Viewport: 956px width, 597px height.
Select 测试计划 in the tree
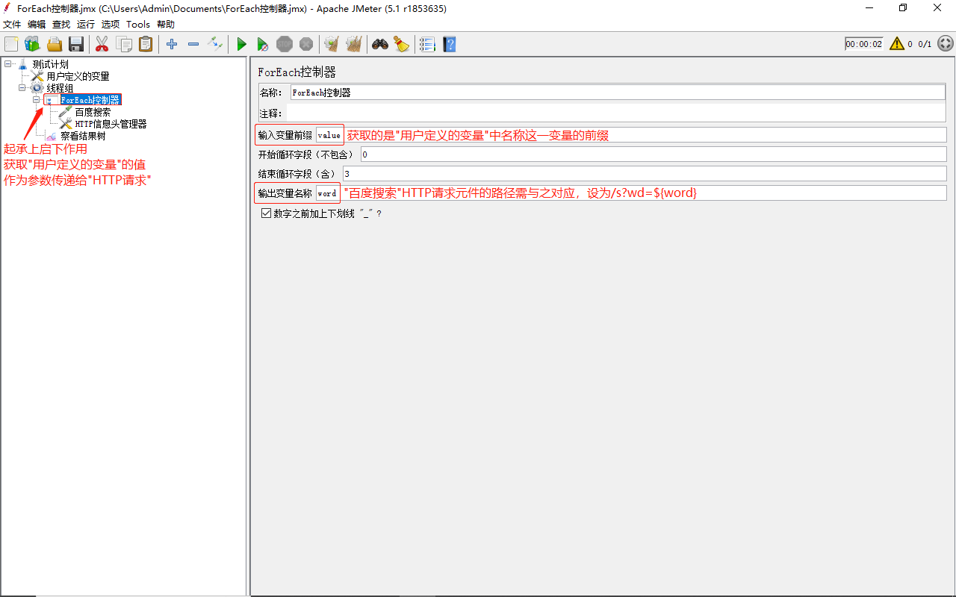[51, 64]
